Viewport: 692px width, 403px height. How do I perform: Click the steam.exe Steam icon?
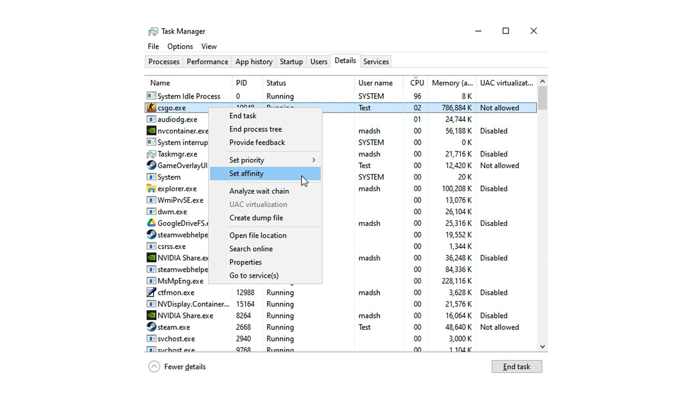click(151, 327)
